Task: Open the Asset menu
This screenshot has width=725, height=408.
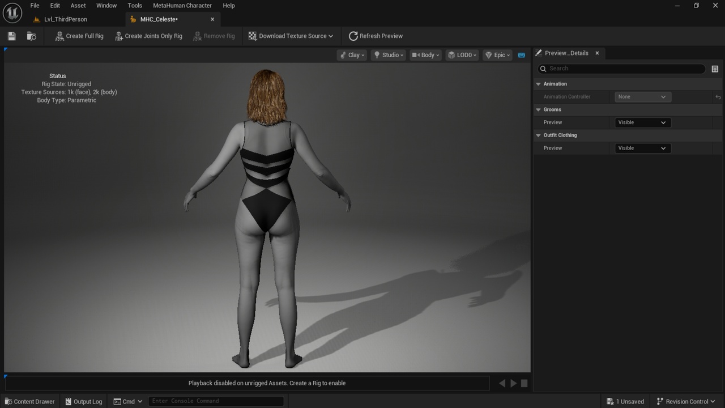Action: [78, 6]
